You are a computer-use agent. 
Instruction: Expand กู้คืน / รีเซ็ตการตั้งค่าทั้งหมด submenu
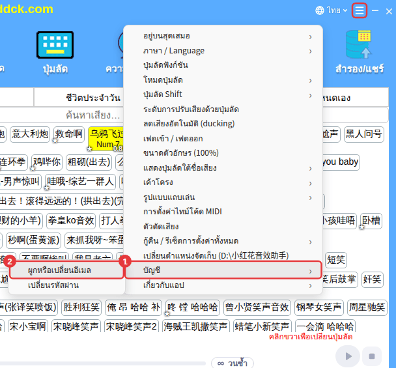pos(223,241)
